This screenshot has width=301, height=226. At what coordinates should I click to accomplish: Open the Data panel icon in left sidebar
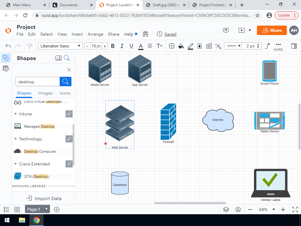point(6,69)
